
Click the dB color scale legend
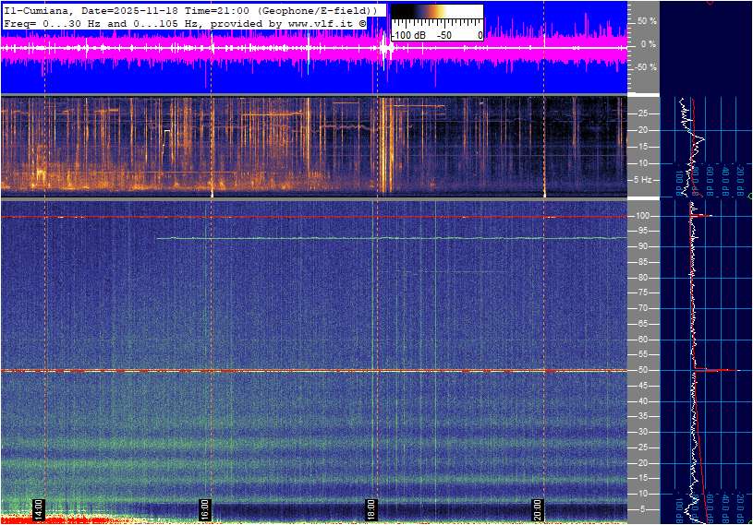436,22
